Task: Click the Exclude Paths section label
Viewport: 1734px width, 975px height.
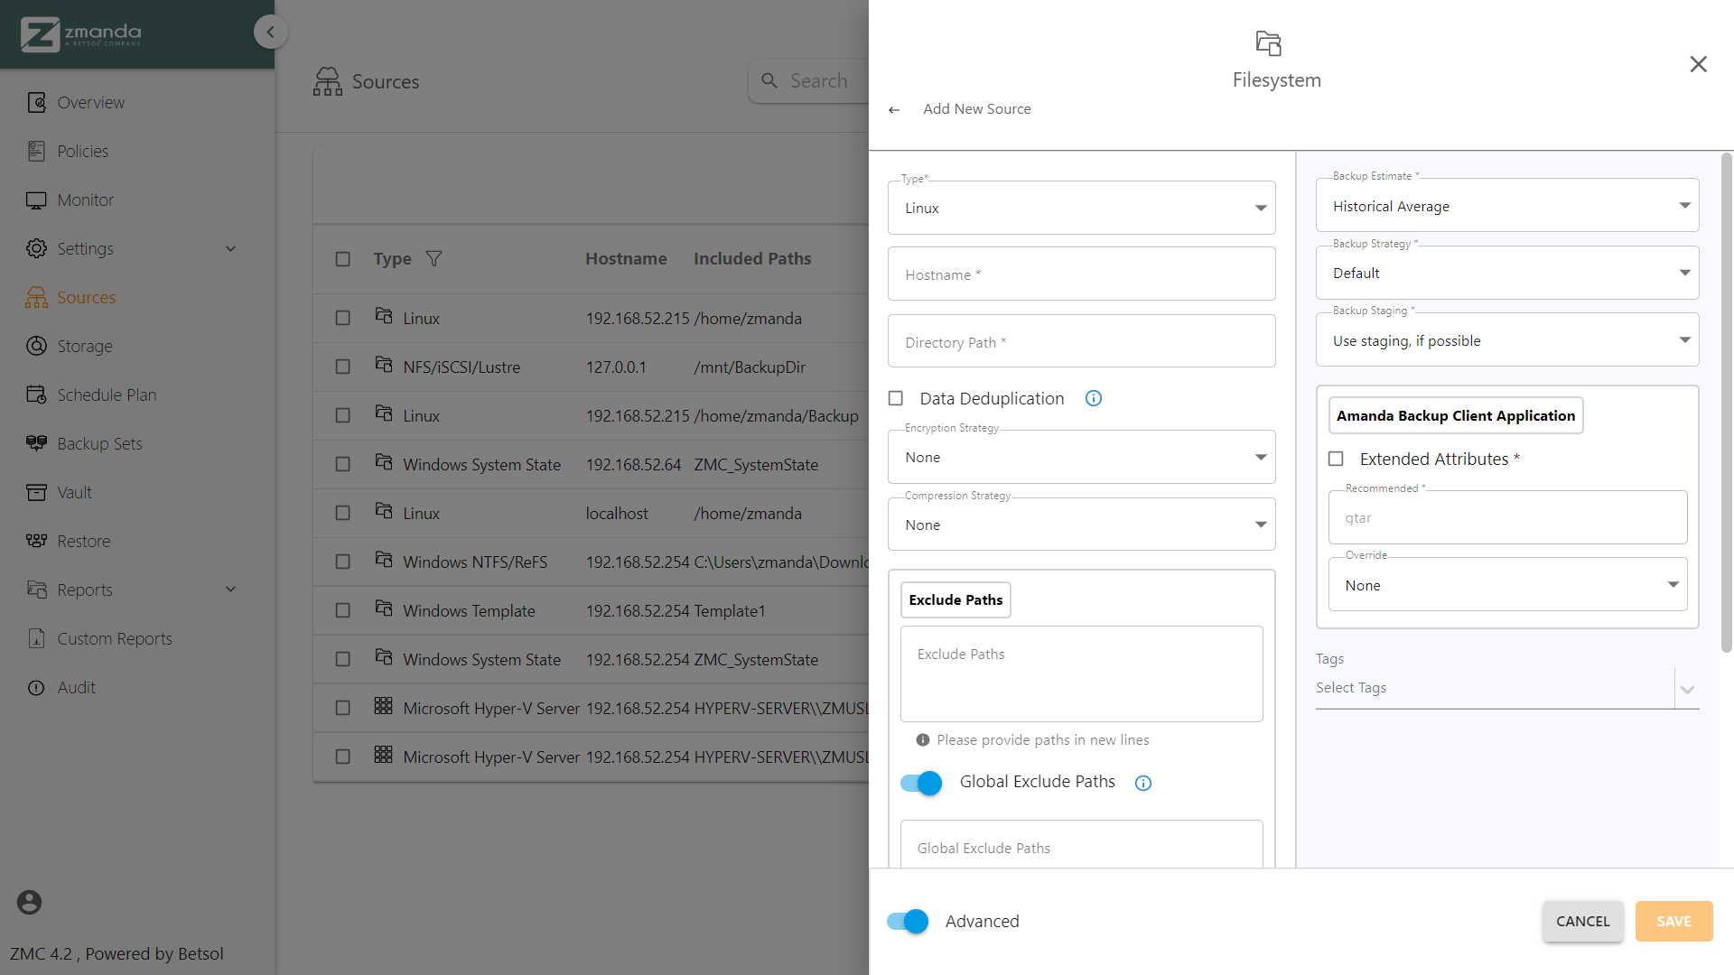Action: click(956, 599)
